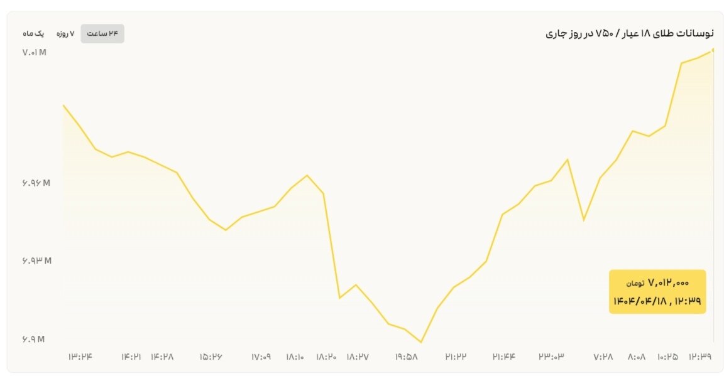
Task: Click the ۲۳:۰۳ time axis label
Action: point(551,357)
